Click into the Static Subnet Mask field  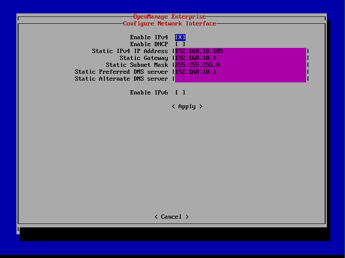[x=241, y=65]
